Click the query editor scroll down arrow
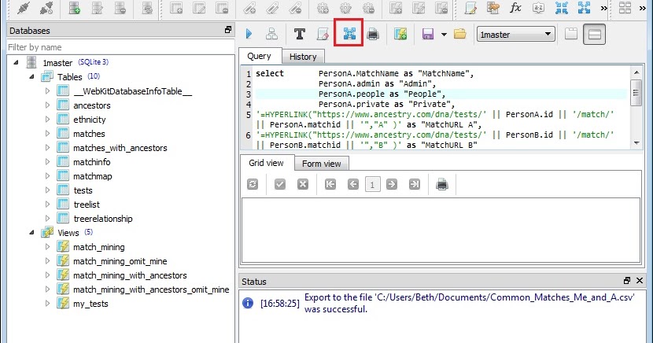Viewport: 653px width, 343px height. pos(636,142)
